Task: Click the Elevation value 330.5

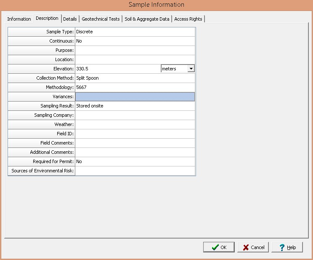Action: (118, 69)
